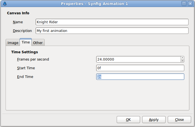Click the Properties title bar text

94,4
